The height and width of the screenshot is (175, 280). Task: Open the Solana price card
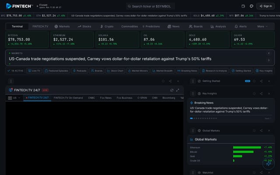tap(118, 39)
